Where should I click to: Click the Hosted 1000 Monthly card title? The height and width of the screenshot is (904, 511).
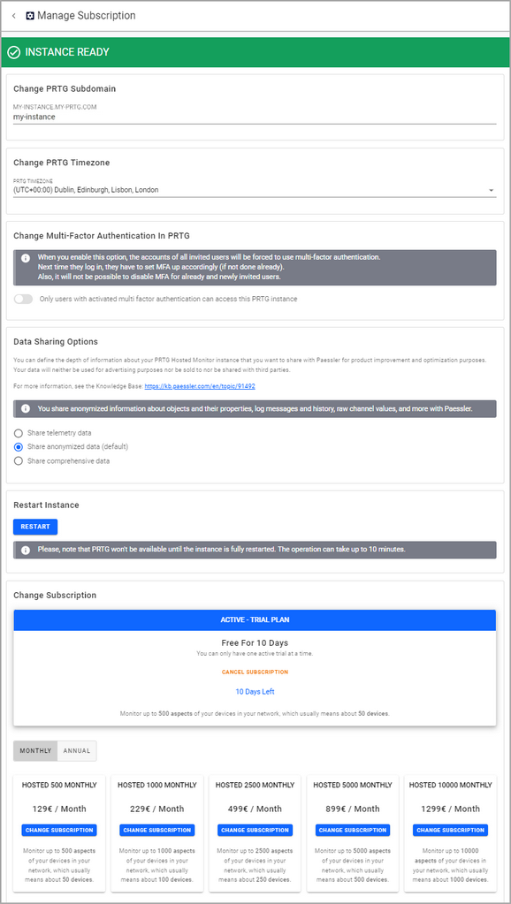[x=156, y=786]
